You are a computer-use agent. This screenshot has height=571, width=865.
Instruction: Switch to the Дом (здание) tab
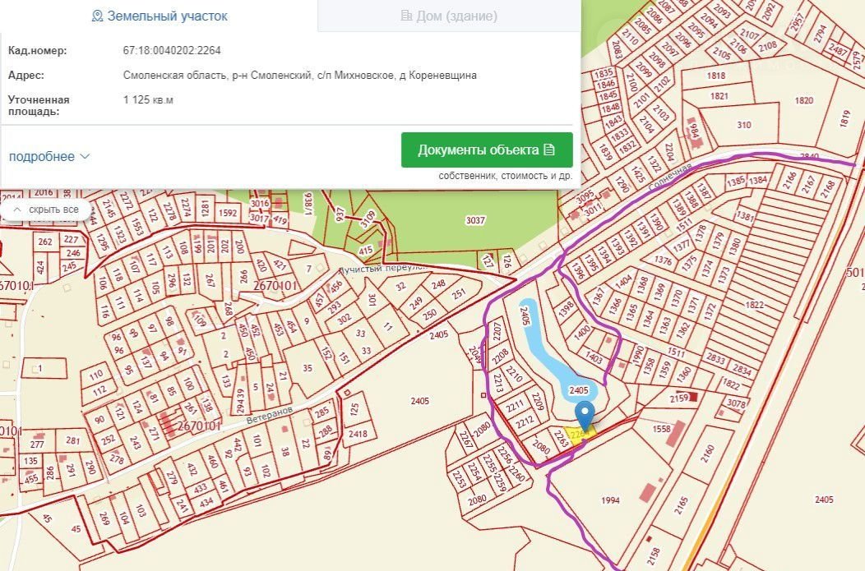tap(449, 16)
